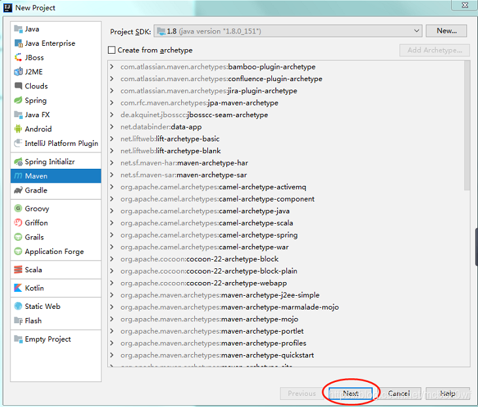Click the Java FX icon
The height and width of the screenshot is (407, 478).
[18, 115]
